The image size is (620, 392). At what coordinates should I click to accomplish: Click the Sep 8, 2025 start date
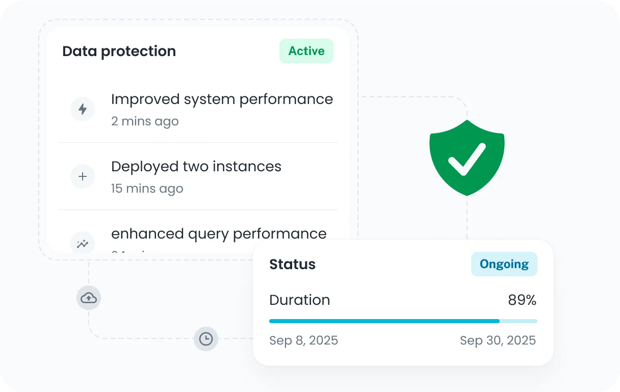coord(303,341)
